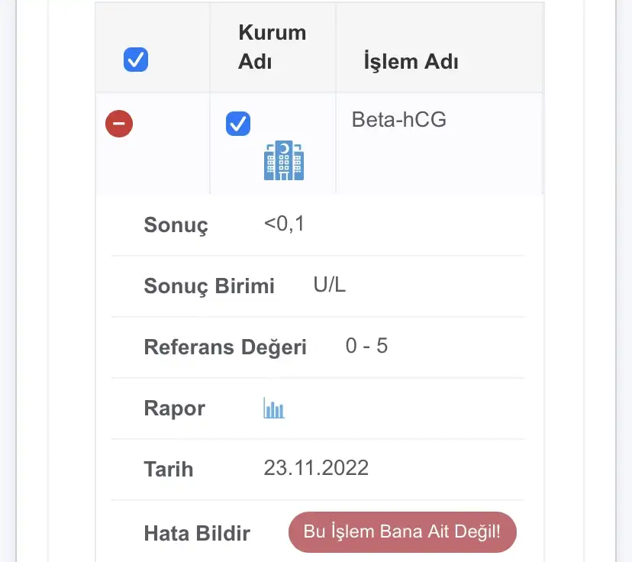Click the reference range '0 - 5'
Image resolution: width=632 pixels, height=562 pixels.
[x=366, y=346]
